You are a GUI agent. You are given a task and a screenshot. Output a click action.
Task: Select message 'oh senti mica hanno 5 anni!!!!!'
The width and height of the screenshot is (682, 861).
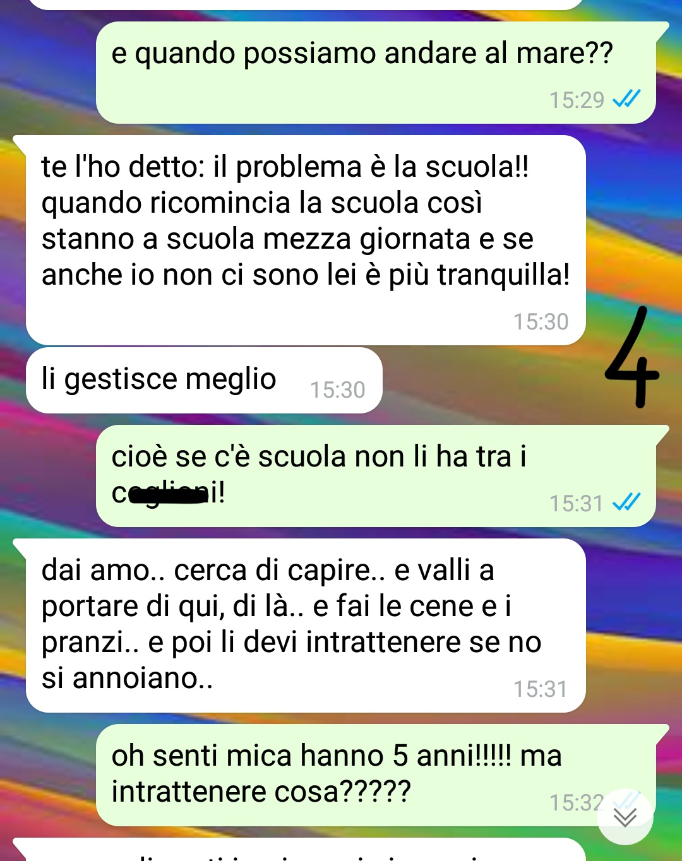tap(376, 775)
